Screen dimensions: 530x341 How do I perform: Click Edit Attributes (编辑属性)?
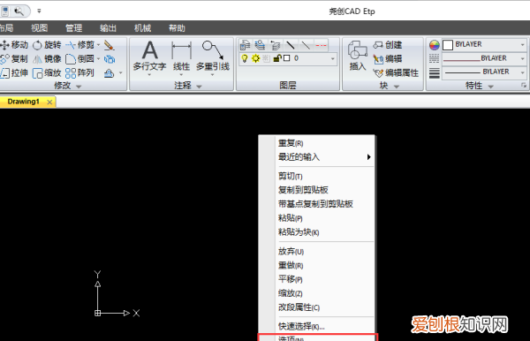396,72
